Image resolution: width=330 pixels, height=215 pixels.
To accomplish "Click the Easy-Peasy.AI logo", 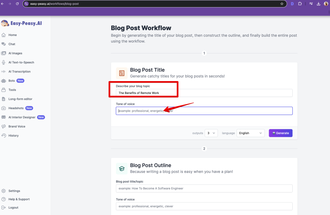I will click(x=22, y=23).
